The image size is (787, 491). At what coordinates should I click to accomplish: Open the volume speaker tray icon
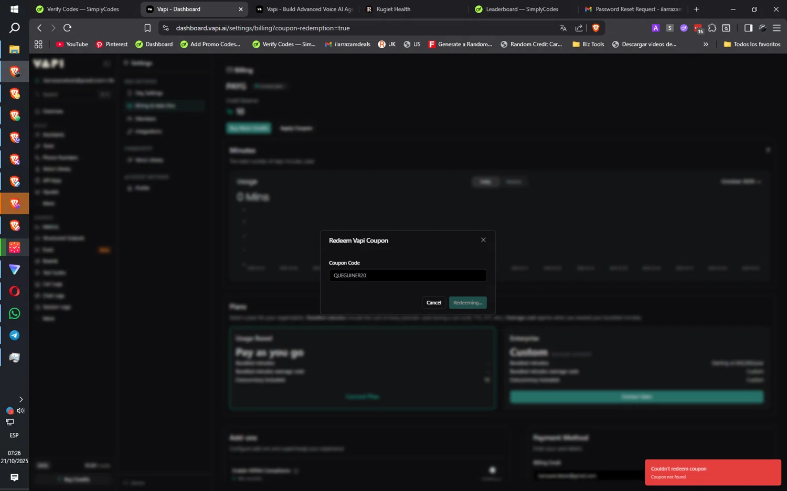[x=20, y=411]
